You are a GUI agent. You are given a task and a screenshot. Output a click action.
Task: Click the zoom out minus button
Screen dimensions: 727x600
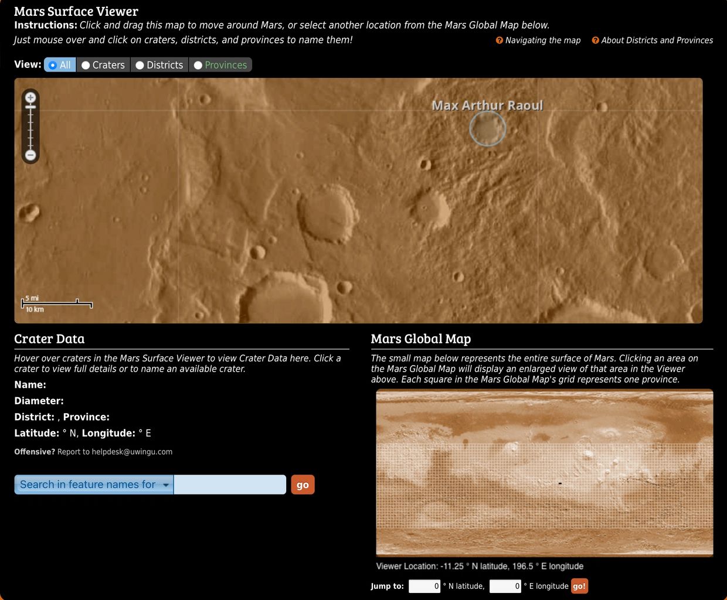click(30, 155)
